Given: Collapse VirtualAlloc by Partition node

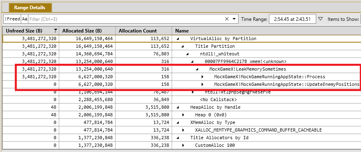Looking at the screenshot, I should [x=178, y=39].
